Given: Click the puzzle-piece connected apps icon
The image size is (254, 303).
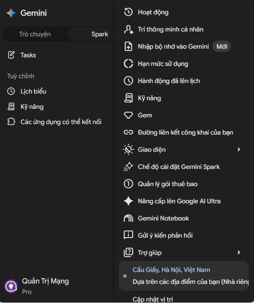Looking at the screenshot, I should tap(11, 122).
